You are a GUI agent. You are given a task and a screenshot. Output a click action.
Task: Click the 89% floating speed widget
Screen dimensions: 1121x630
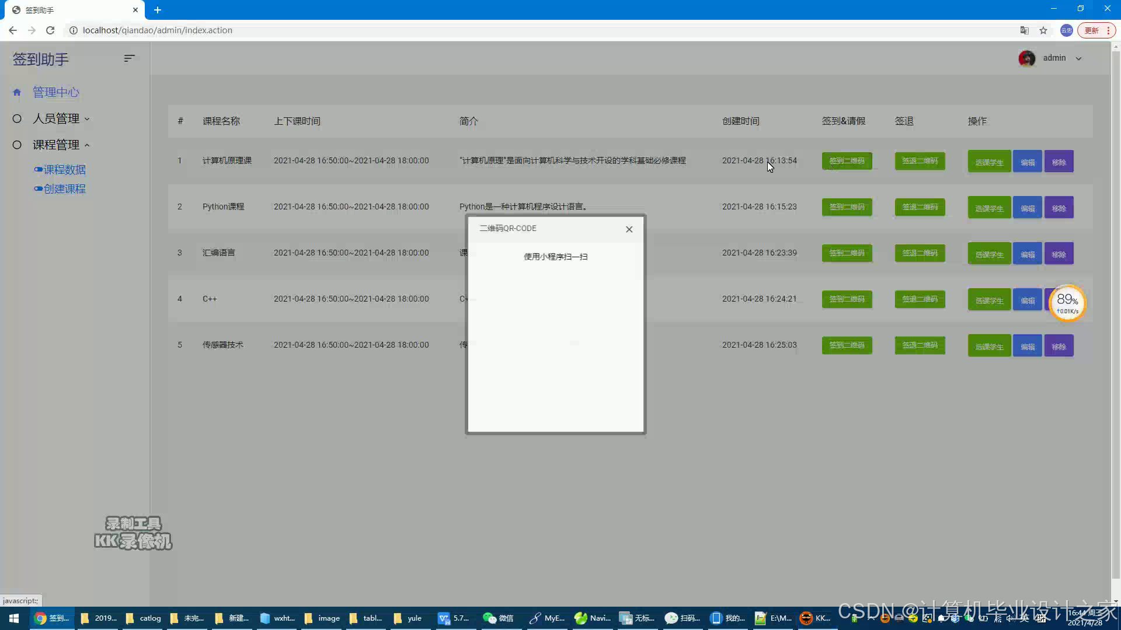click(1067, 303)
